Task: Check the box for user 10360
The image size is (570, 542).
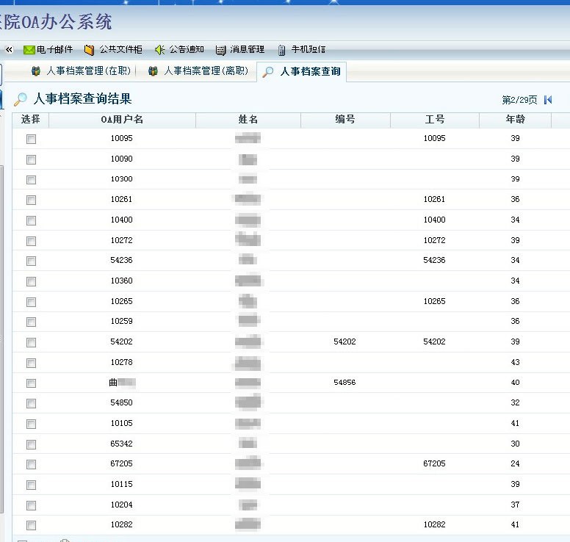Action: click(x=32, y=281)
